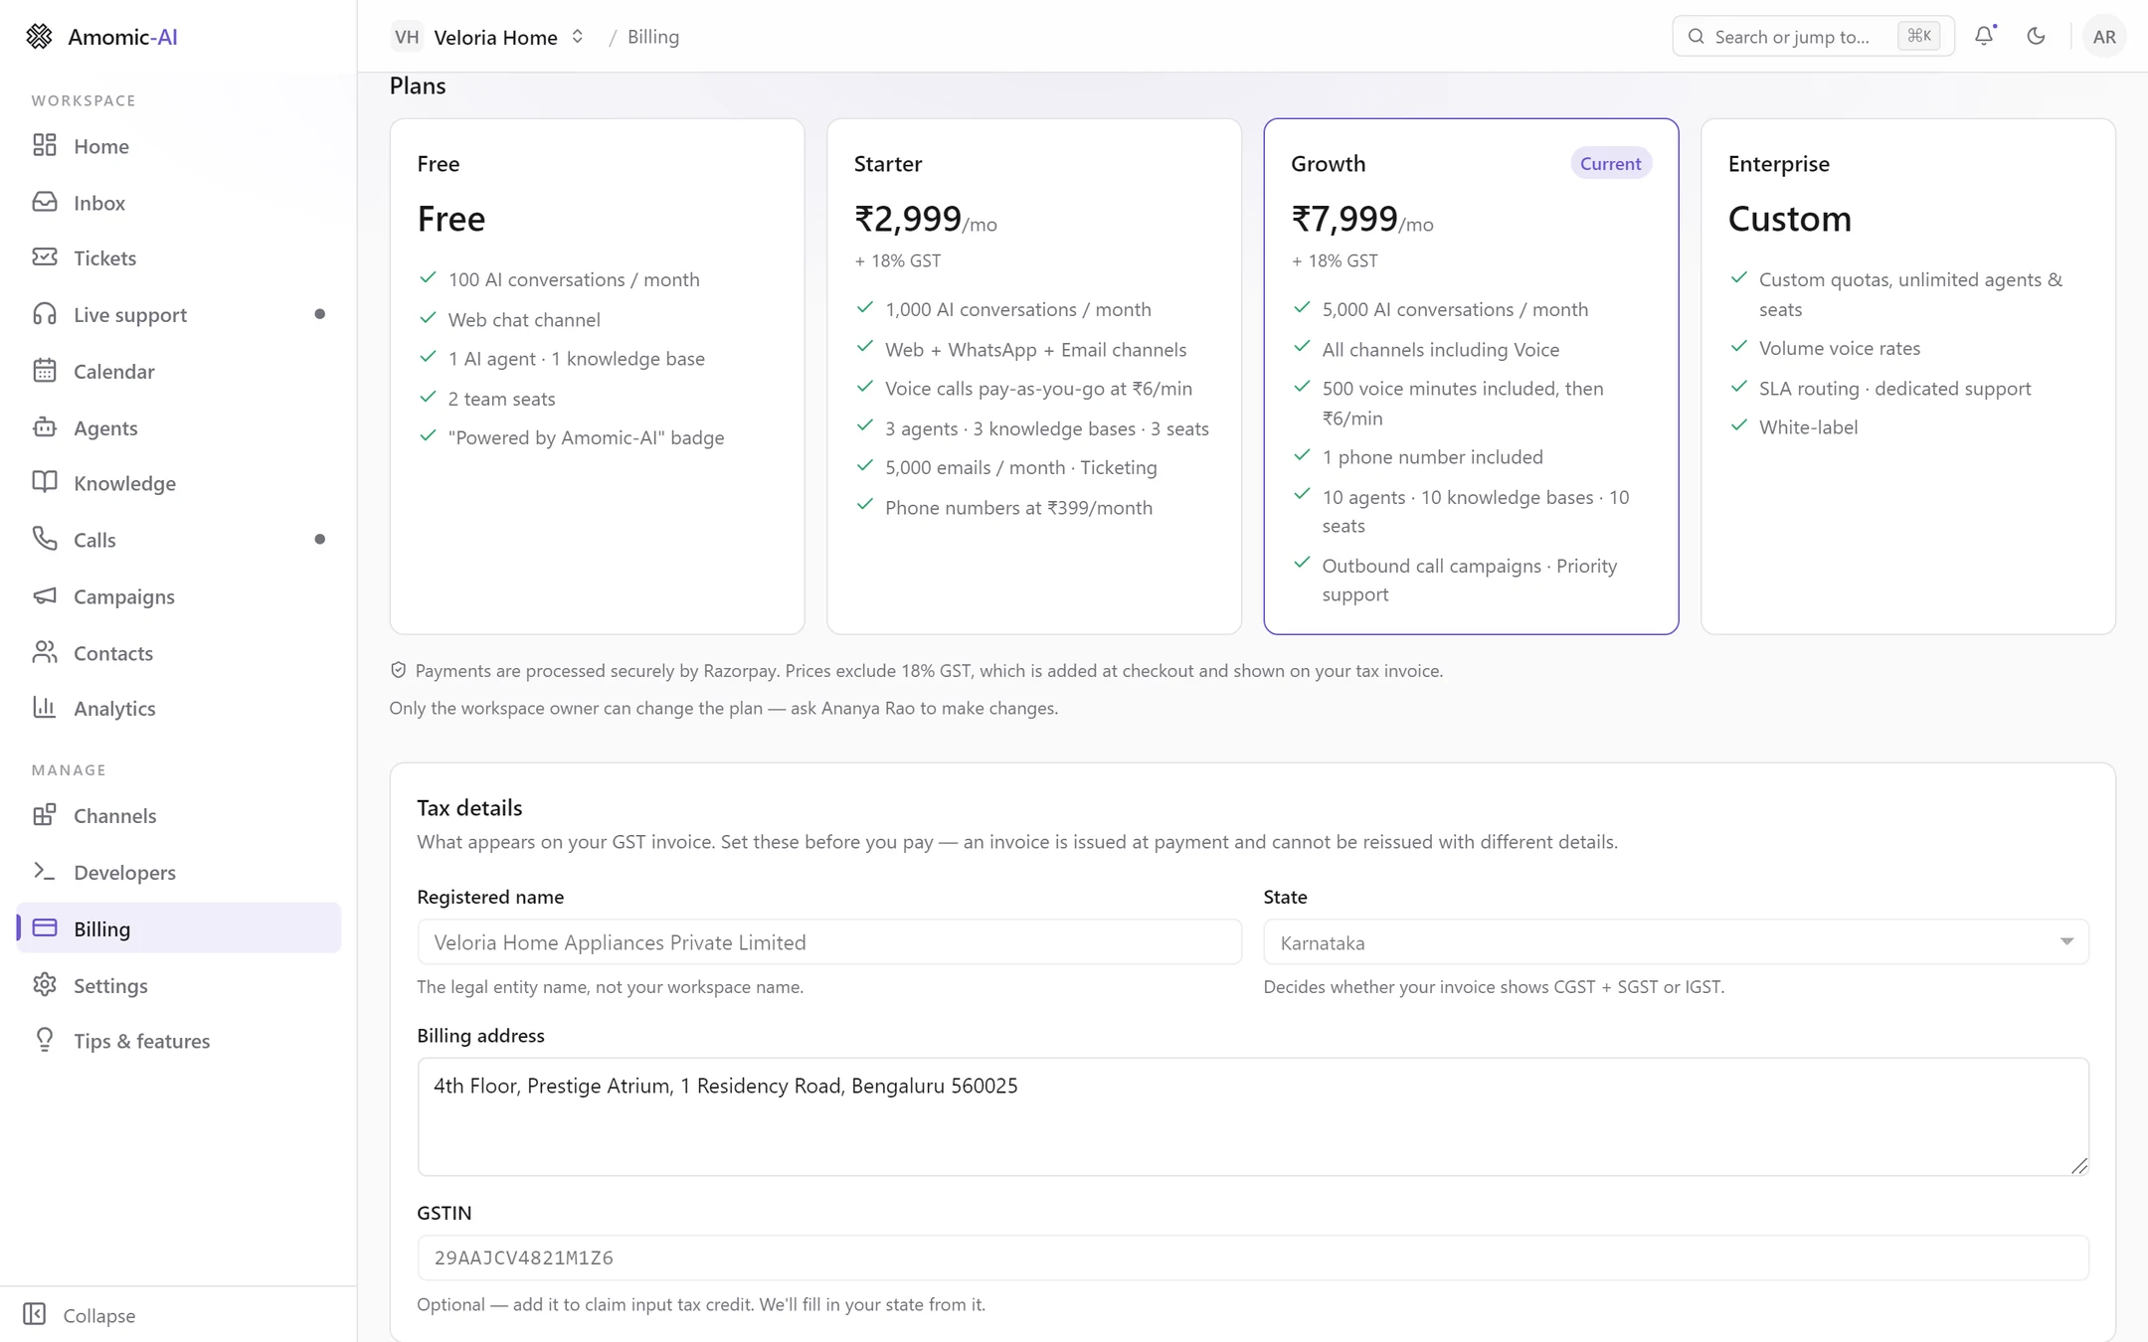The image size is (2148, 1342).
Task: Click "White-label" feature in Enterprise plan
Action: tap(1808, 426)
